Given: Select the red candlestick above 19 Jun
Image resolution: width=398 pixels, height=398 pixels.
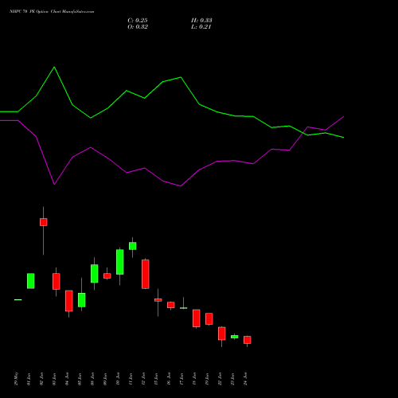Looking at the screenshot, I should pos(209,318).
